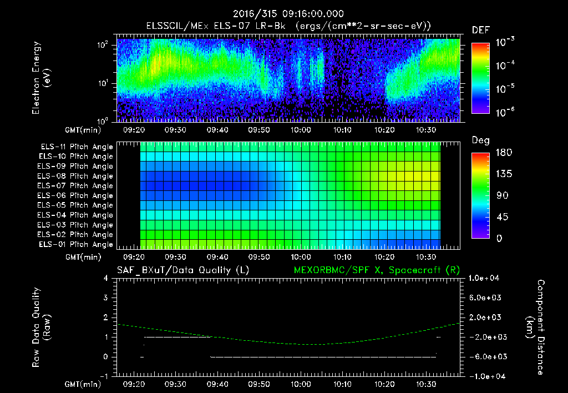This screenshot has height=393, width=568.
Task: Click the DEF color bar legend
Action: coord(480,78)
